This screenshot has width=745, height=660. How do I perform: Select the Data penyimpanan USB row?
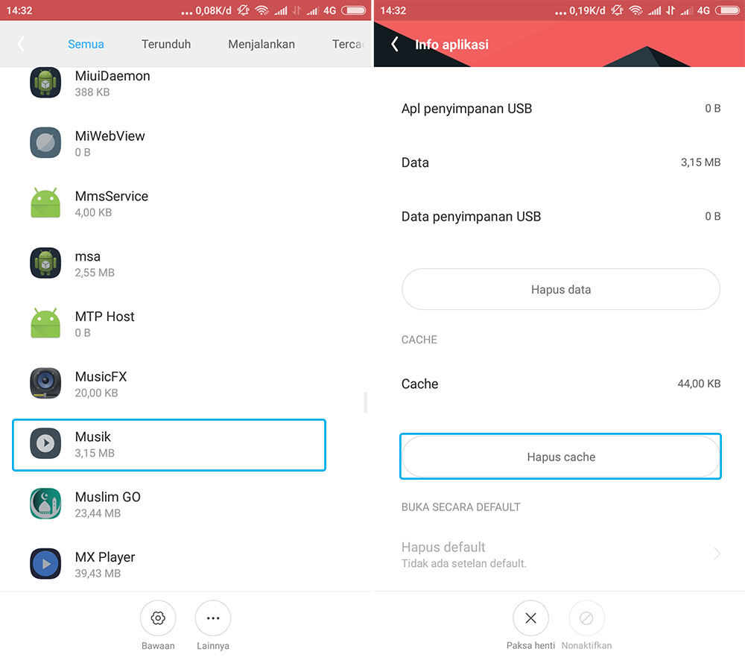pyautogui.click(x=561, y=217)
